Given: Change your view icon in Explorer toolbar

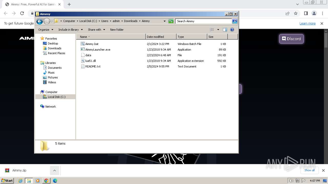Looking at the screenshot, I should pos(212,30).
